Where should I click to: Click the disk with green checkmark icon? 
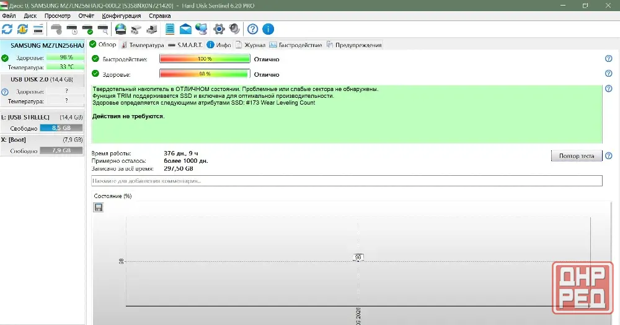(x=87, y=29)
